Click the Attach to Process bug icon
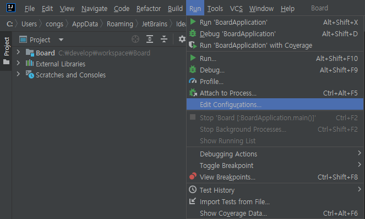The height and width of the screenshot is (219, 365). 193,93
